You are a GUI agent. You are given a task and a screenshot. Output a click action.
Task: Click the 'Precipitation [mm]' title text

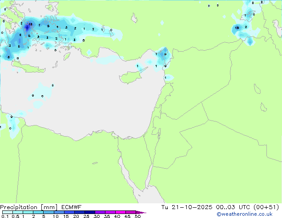tap(29, 207)
